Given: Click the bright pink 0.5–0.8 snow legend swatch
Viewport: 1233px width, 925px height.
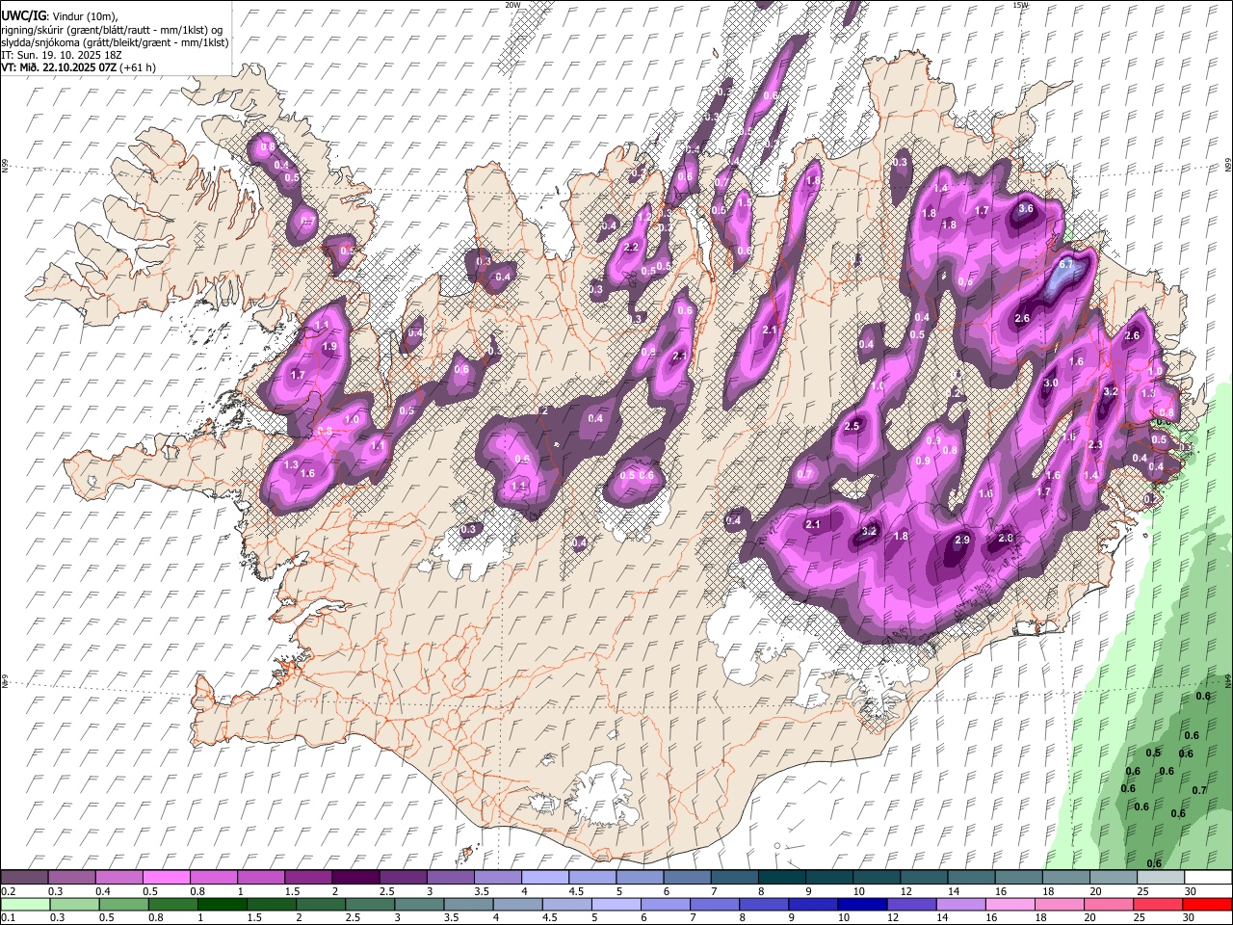Looking at the screenshot, I should click(x=166, y=878).
